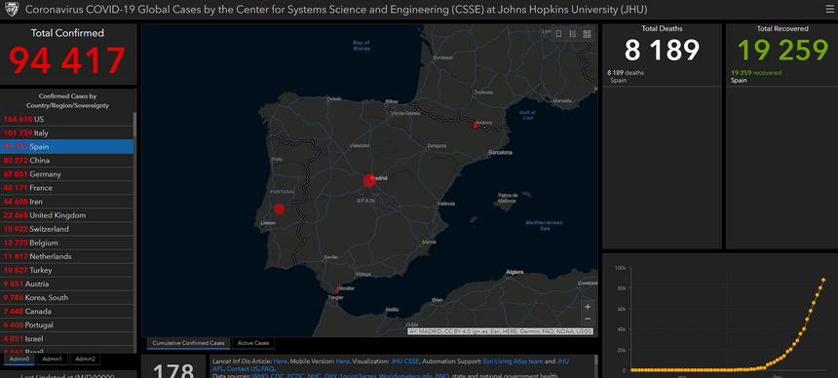The image size is (838, 378).
Task: Select Italy in the country list
Action: [67, 133]
